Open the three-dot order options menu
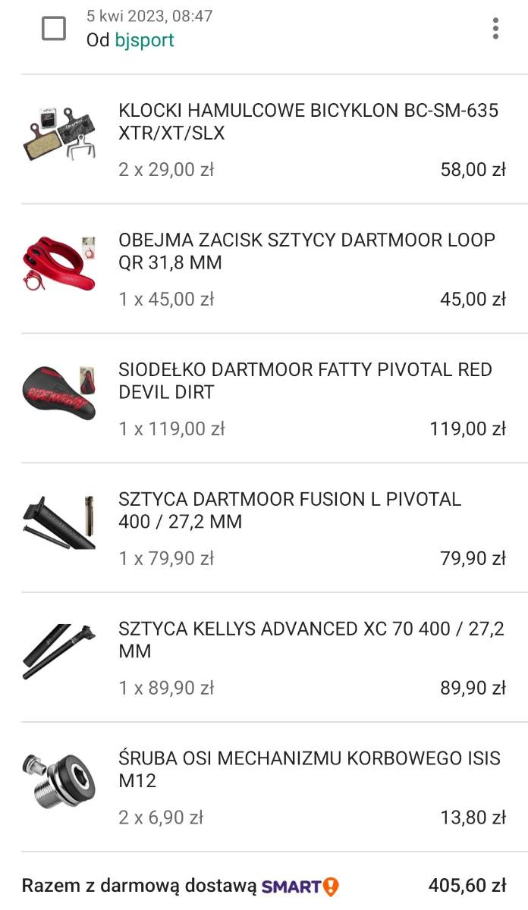Viewport: 528px width, 910px height. (x=495, y=29)
